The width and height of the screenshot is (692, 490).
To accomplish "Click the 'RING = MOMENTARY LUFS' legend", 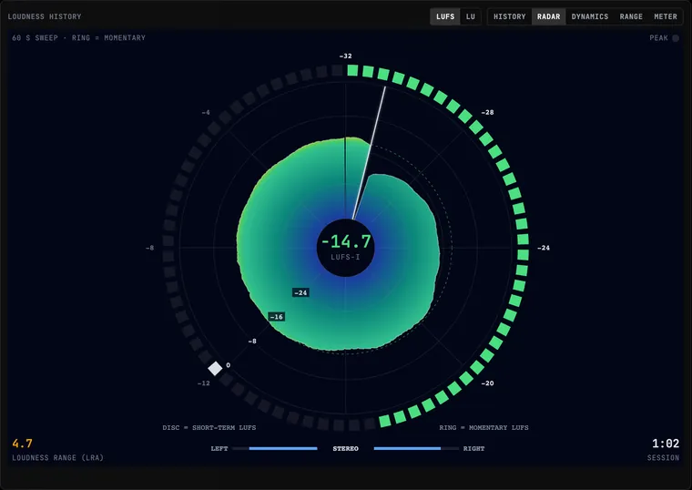I will click(x=483, y=427).
